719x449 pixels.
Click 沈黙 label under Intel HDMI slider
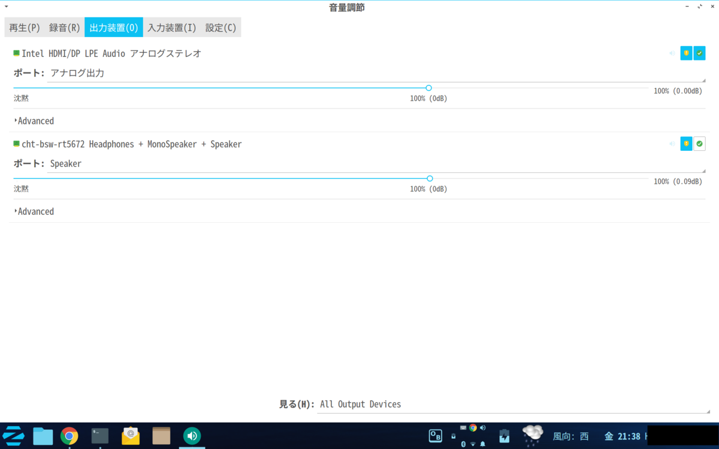(21, 98)
